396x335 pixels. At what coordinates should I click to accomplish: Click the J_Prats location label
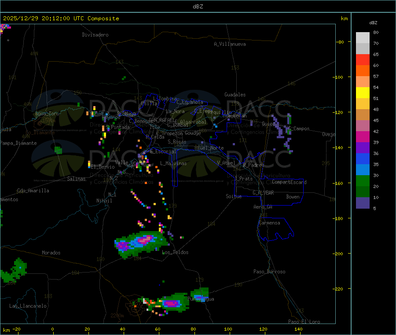coord(243,179)
